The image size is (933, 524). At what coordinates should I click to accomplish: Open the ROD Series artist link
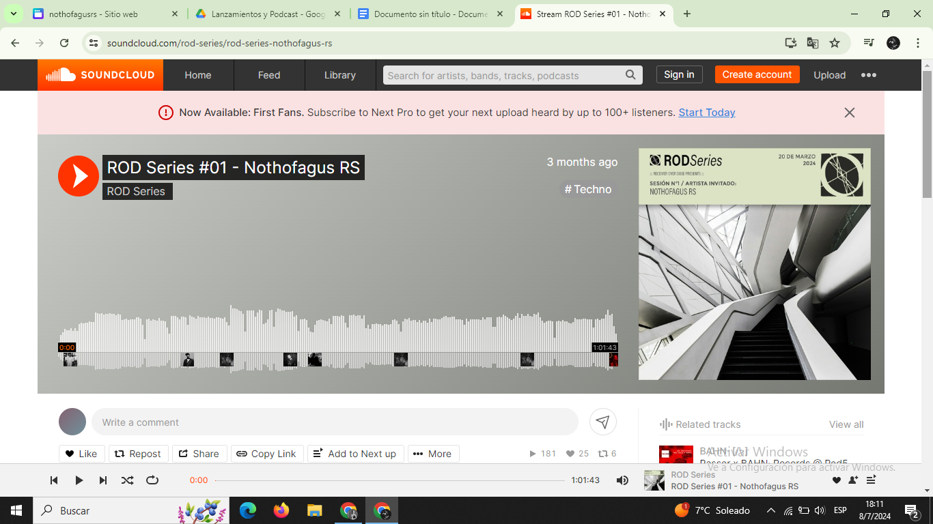click(x=137, y=191)
